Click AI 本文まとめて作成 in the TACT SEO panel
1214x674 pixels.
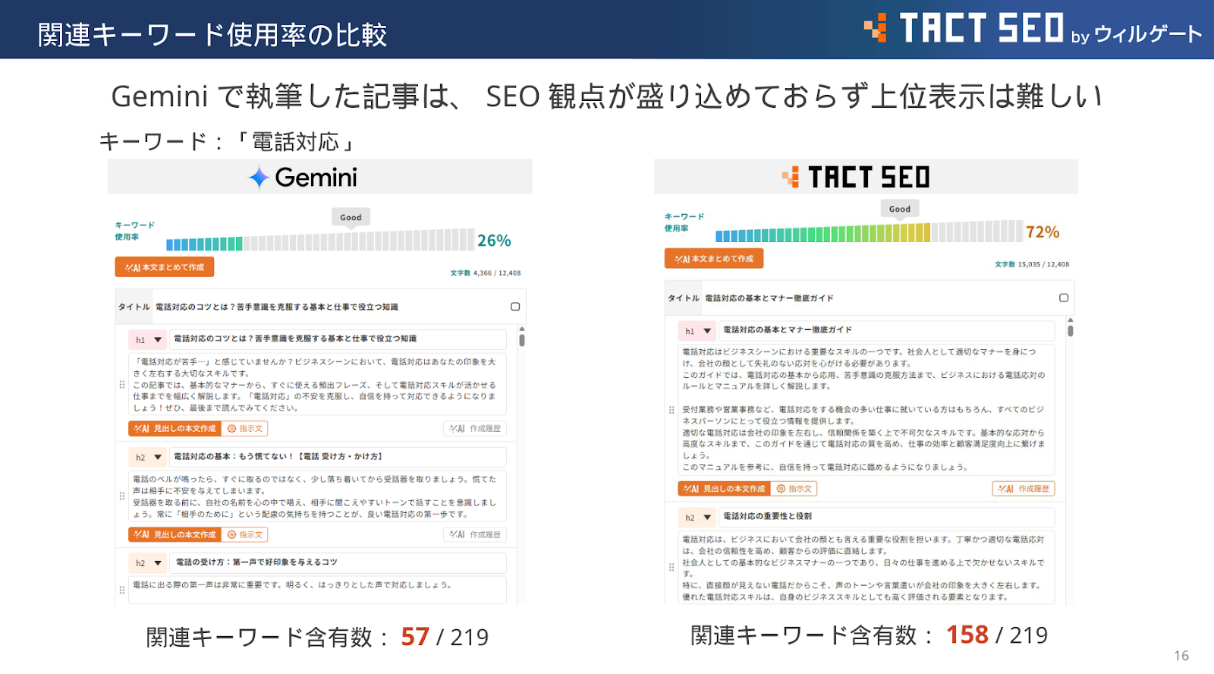pyautogui.click(x=714, y=259)
